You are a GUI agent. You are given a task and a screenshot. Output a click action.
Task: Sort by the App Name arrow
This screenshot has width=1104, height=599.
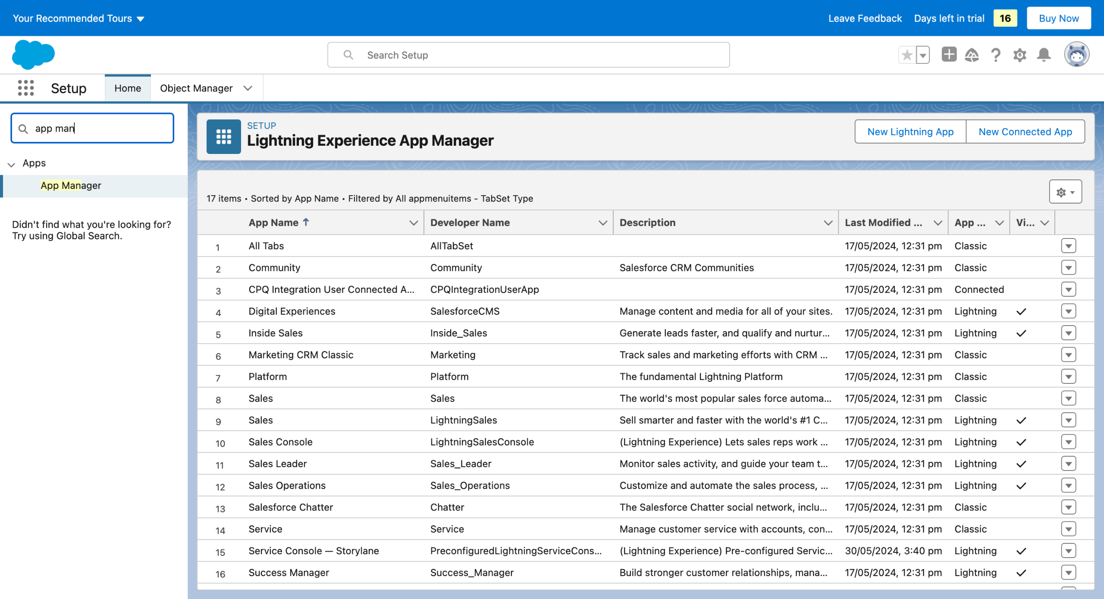(306, 222)
